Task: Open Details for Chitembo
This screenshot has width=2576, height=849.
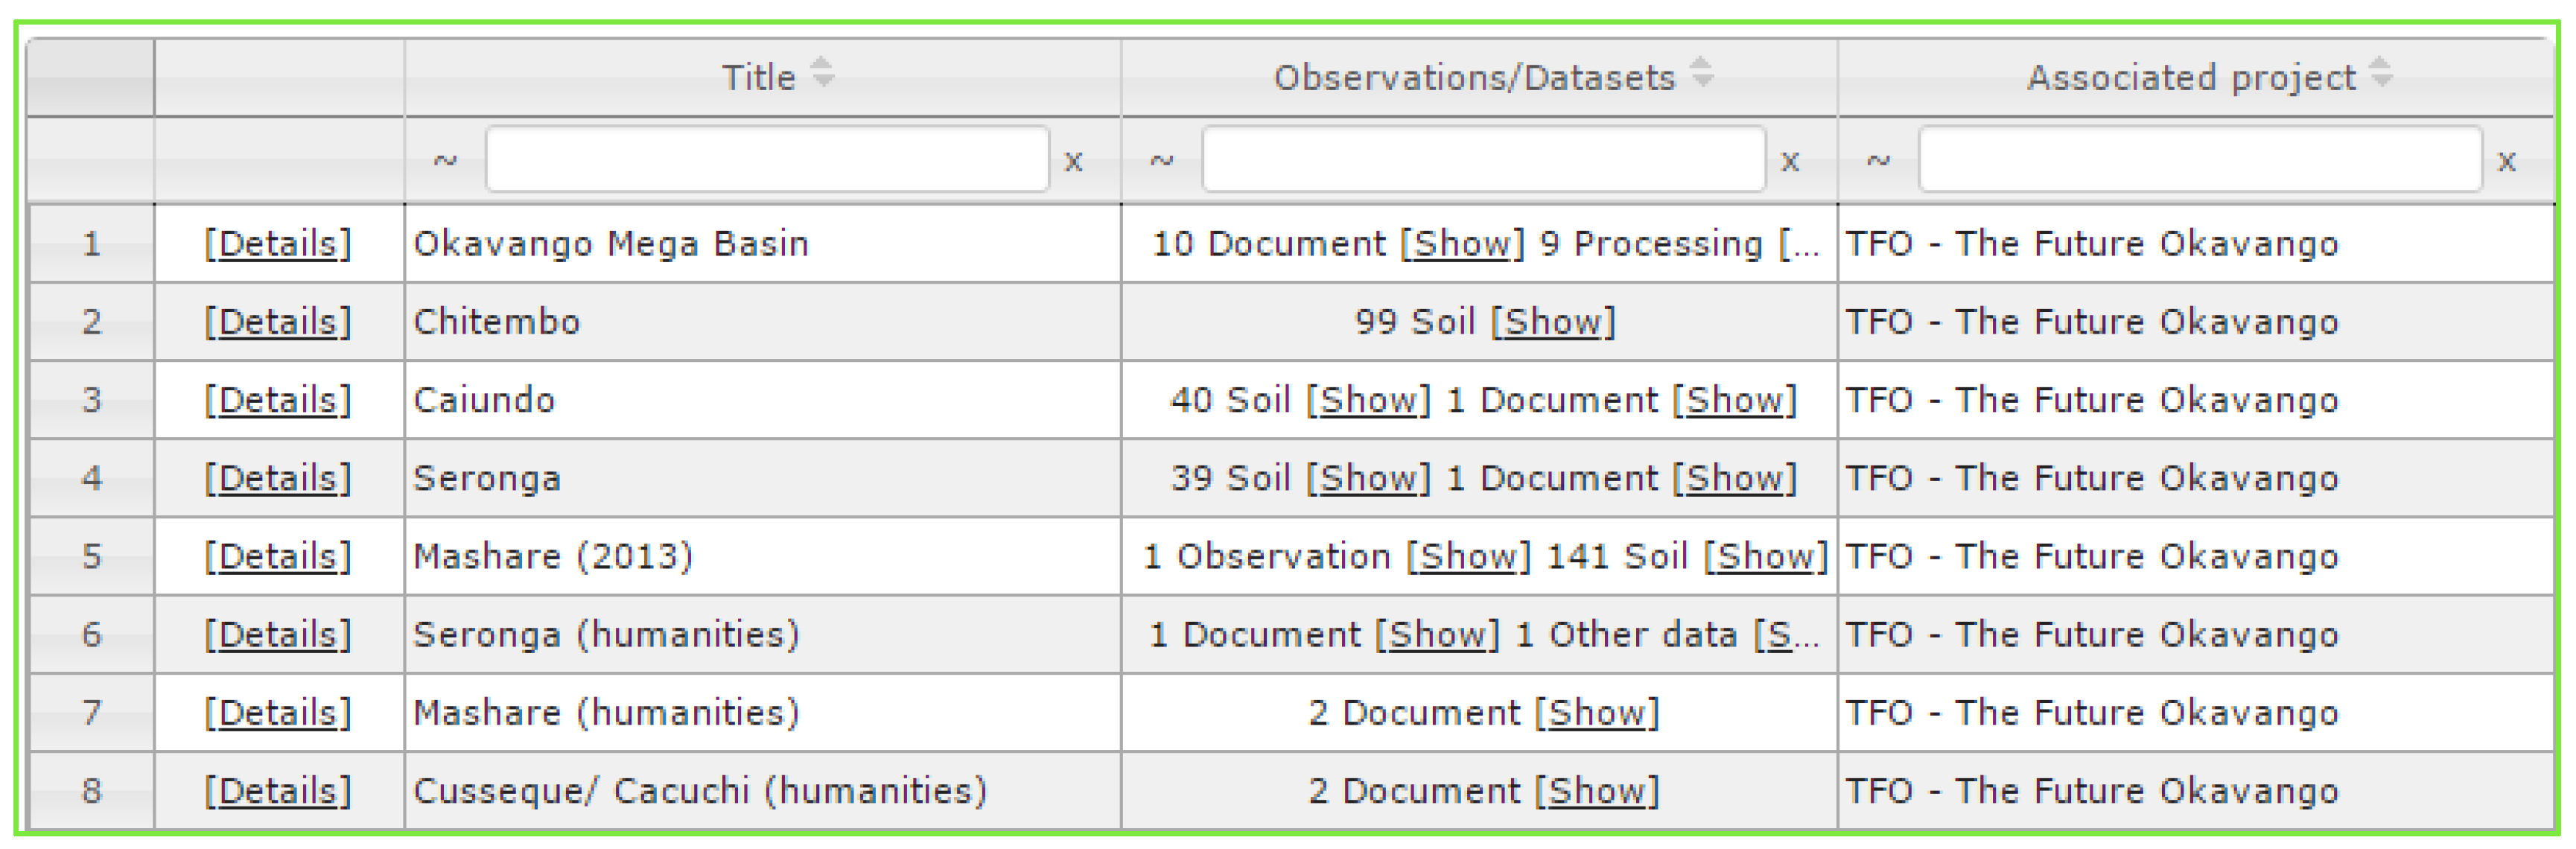Action: tap(278, 322)
